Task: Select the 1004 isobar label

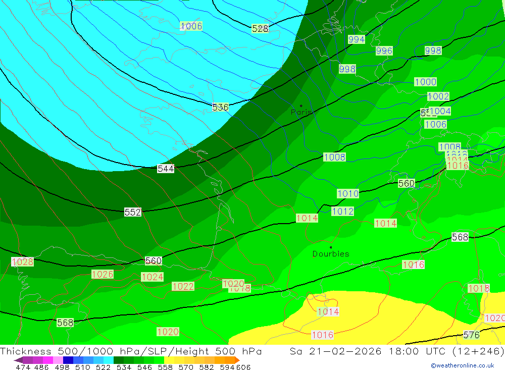Action: (x=440, y=111)
